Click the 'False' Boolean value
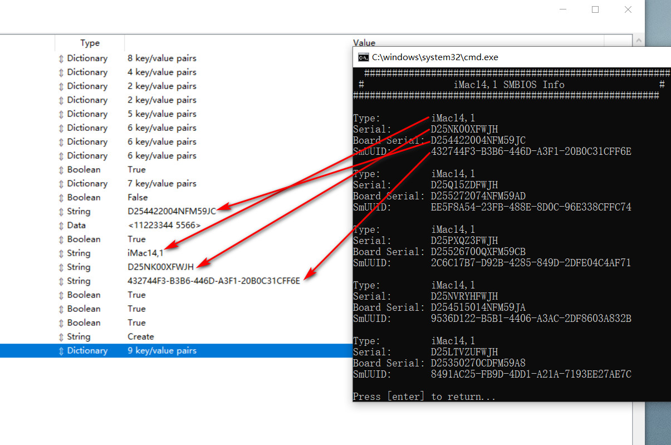 click(138, 198)
